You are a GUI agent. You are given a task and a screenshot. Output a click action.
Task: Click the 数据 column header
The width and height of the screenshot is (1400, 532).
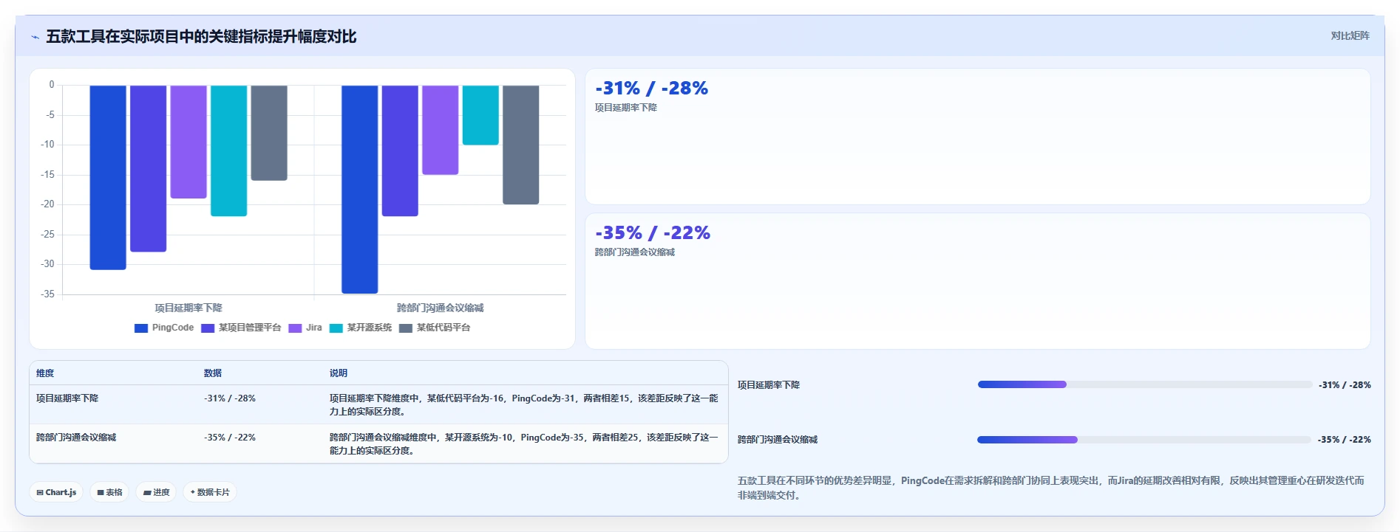213,373
